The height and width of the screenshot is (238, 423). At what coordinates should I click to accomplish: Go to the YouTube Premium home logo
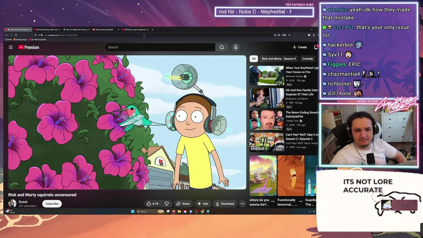tap(28, 47)
